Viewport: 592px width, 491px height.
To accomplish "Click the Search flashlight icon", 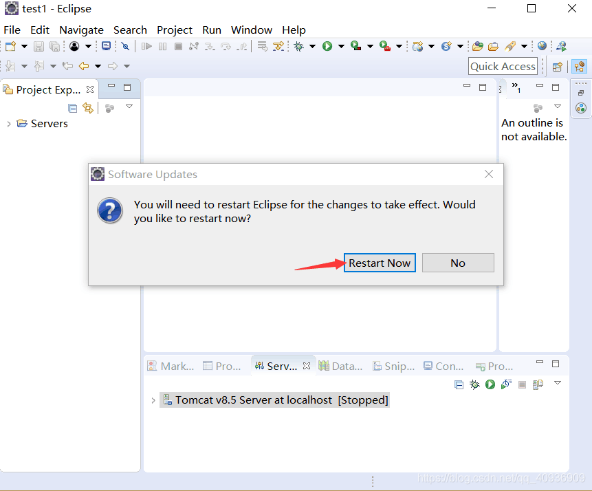I will 510,47.
